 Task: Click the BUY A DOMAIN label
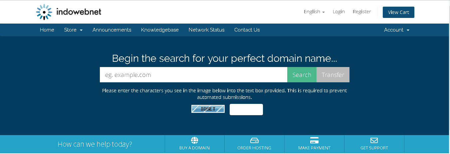194,148
